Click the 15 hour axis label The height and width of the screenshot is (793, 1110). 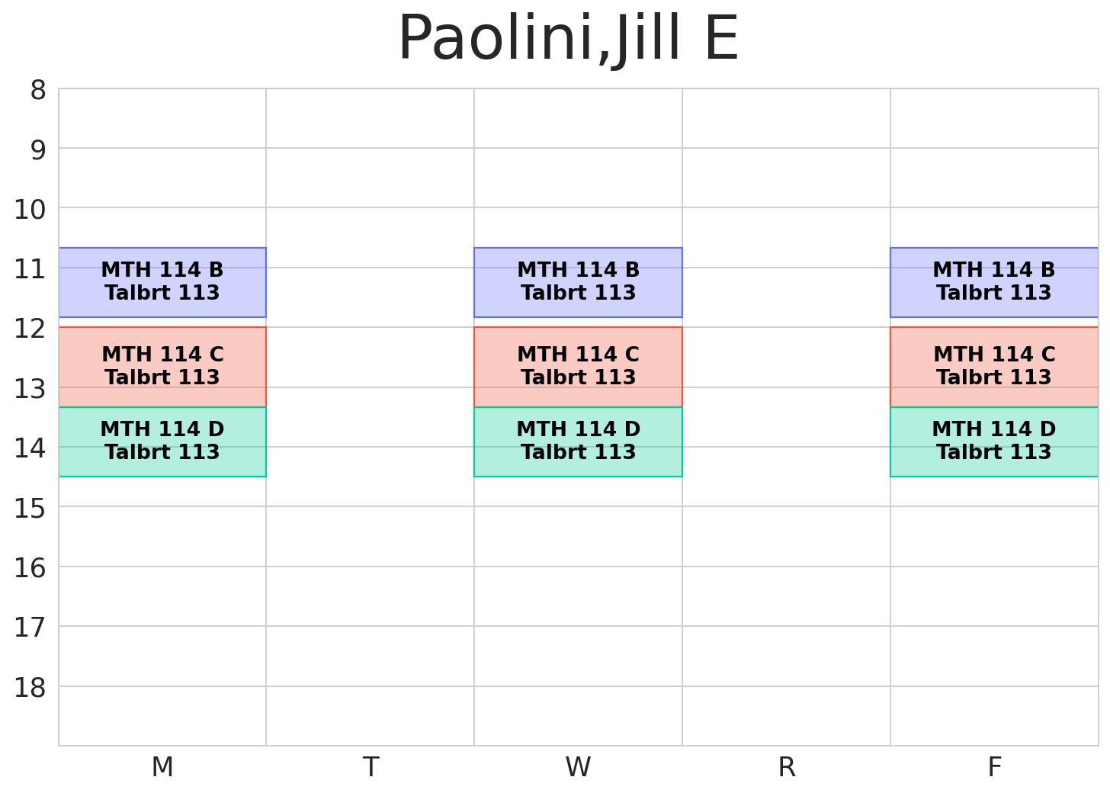coord(30,509)
